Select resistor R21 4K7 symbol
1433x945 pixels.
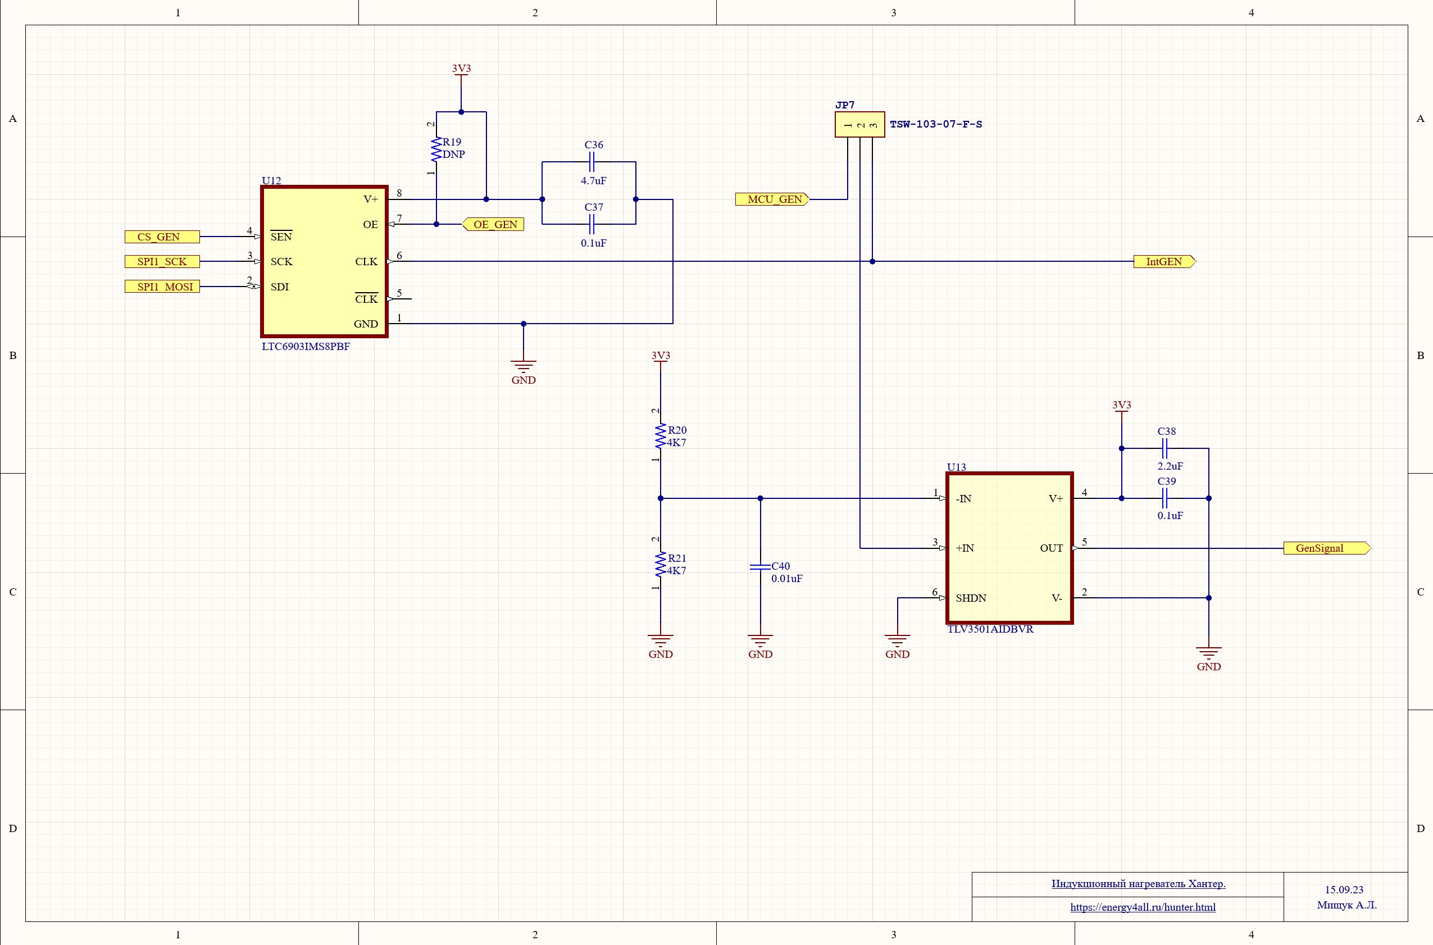[661, 565]
